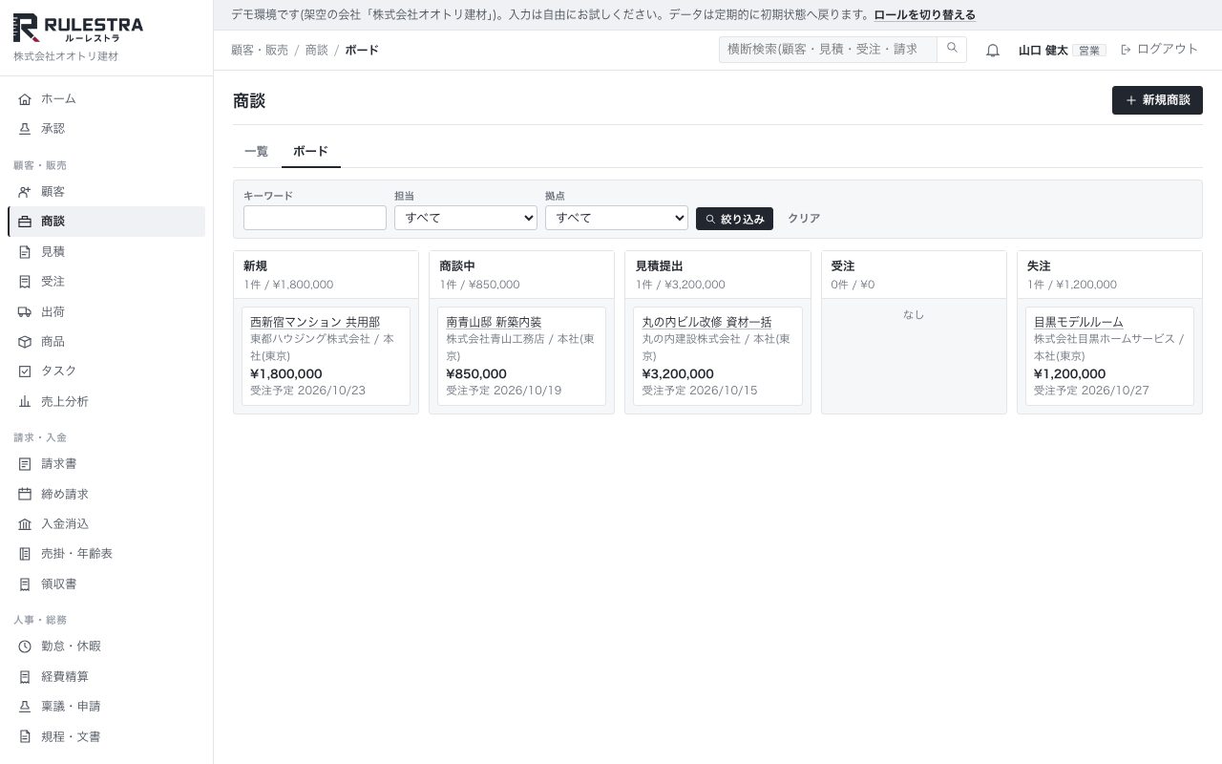Click the 山口 健太 user name
The width and height of the screenshot is (1222, 764).
[x=1043, y=51]
